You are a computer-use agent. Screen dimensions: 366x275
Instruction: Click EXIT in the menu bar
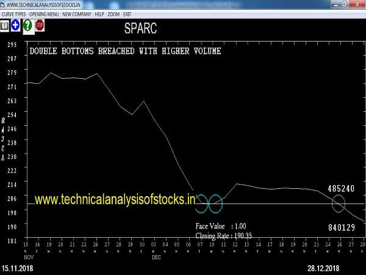point(127,13)
